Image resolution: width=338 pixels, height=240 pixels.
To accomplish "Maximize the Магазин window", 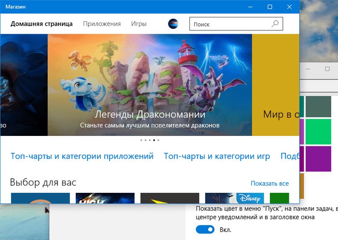I will point(269,7).
